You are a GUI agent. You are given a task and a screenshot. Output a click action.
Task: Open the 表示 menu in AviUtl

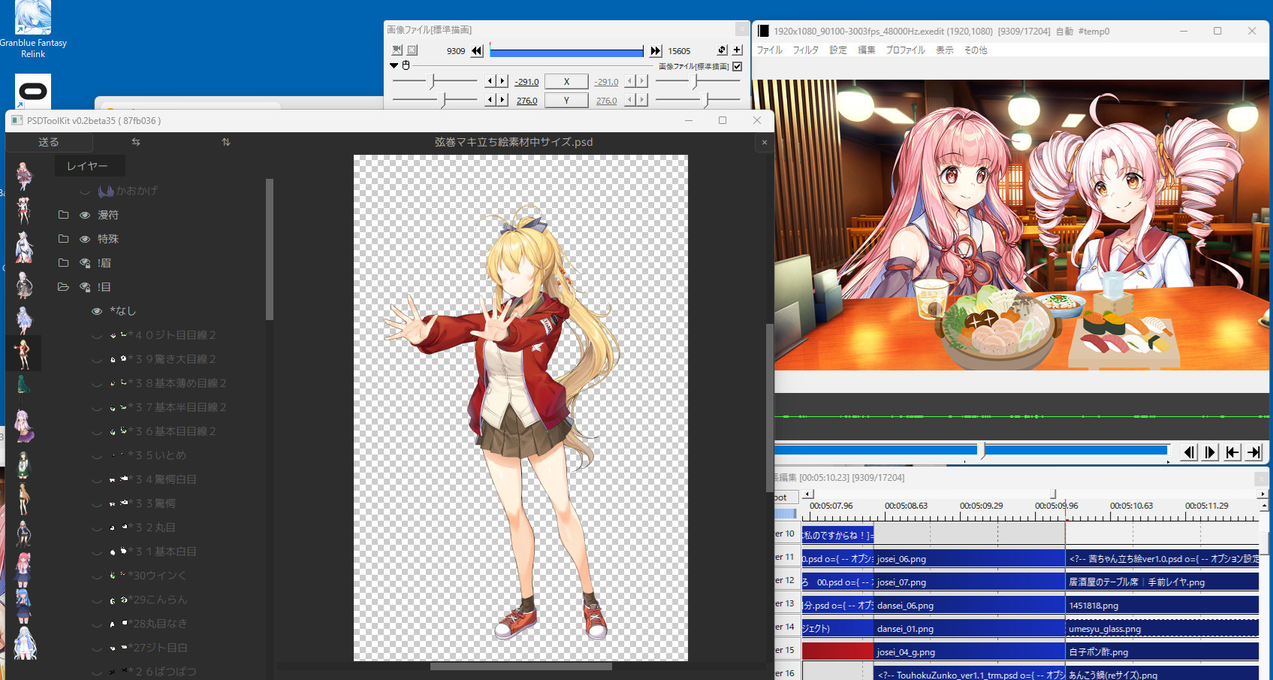[x=945, y=50]
